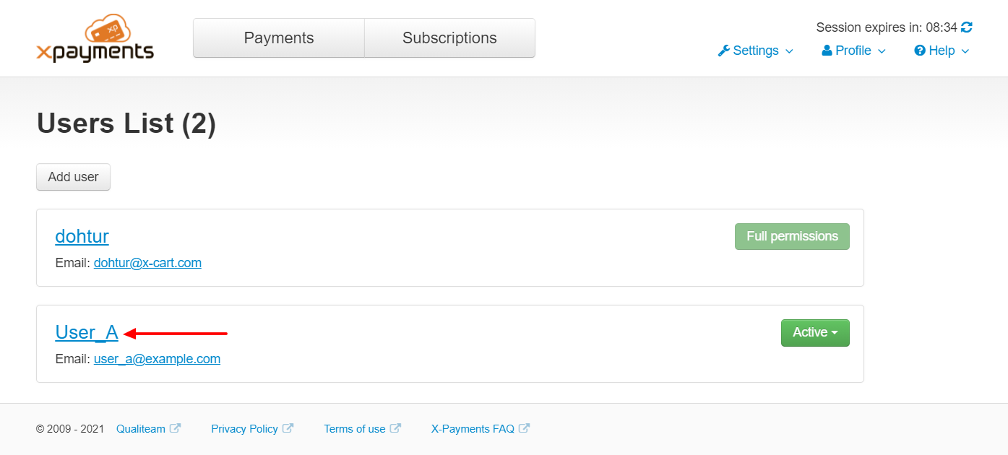This screenshot has width=1008, height=455.
Task: Expand the Help menu chevron
Action: pyautogui.click(x=965, y=51)
